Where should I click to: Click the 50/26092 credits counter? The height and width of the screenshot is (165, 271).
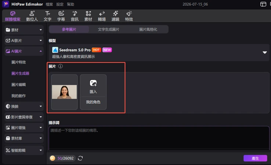point(65,158)
